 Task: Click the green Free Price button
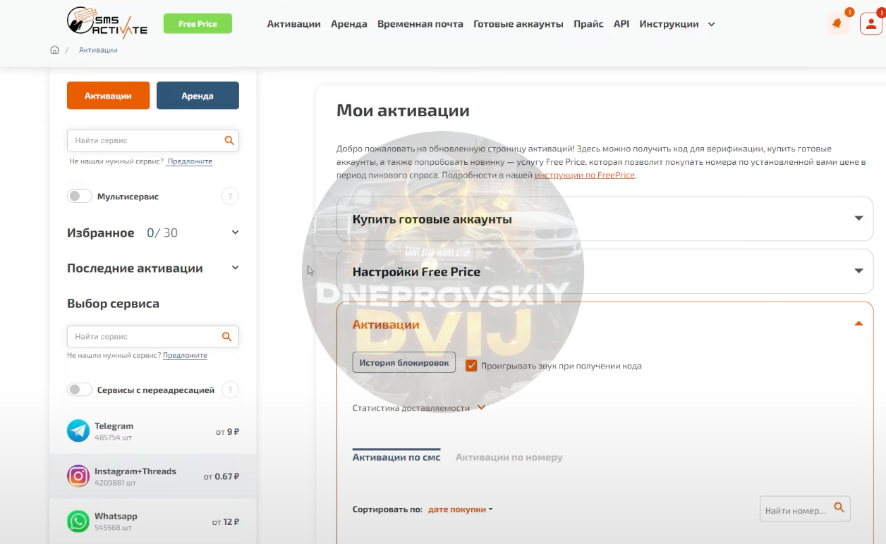(198, 24)
